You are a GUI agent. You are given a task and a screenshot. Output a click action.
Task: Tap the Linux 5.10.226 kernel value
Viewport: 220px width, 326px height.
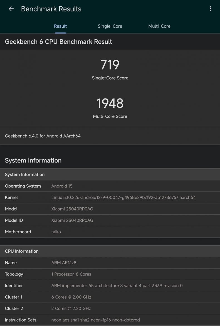point(123,198)
